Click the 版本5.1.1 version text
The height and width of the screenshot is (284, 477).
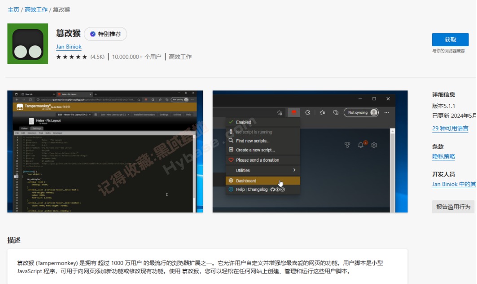[x=443, y=106]
